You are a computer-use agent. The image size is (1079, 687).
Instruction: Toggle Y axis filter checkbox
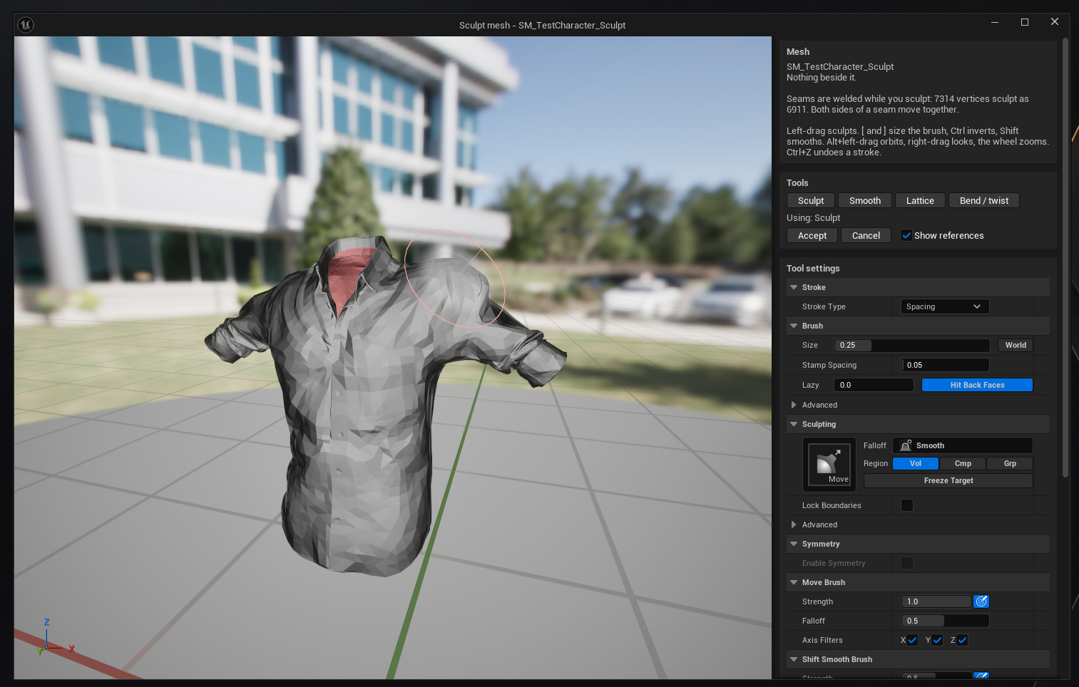(937, 640)
